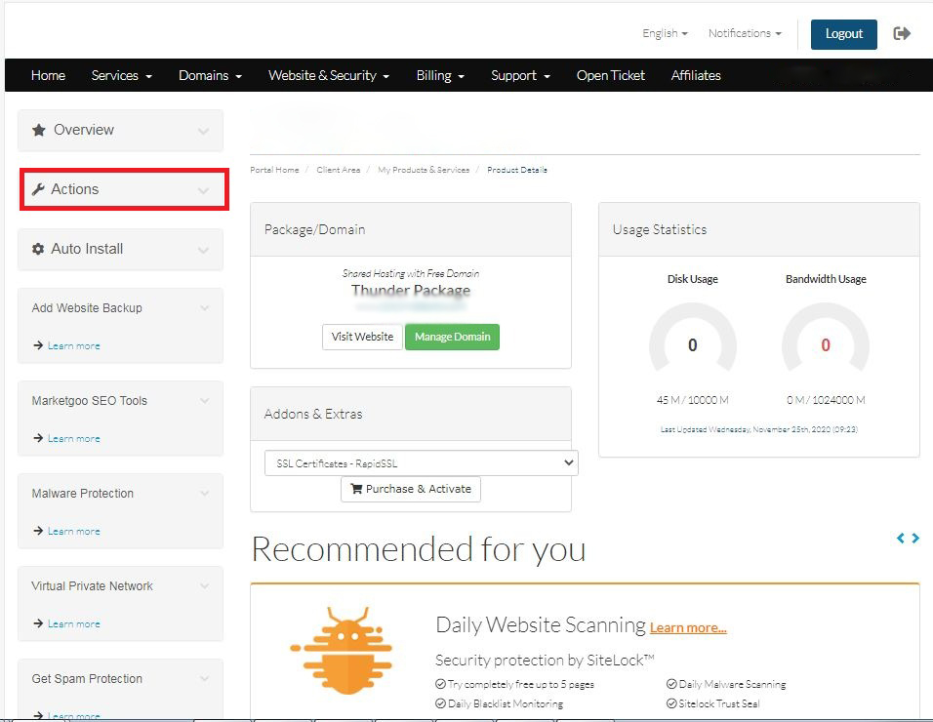Open the English language dropdown
Viewport: 933px width, 722px height.
[665, 33]
